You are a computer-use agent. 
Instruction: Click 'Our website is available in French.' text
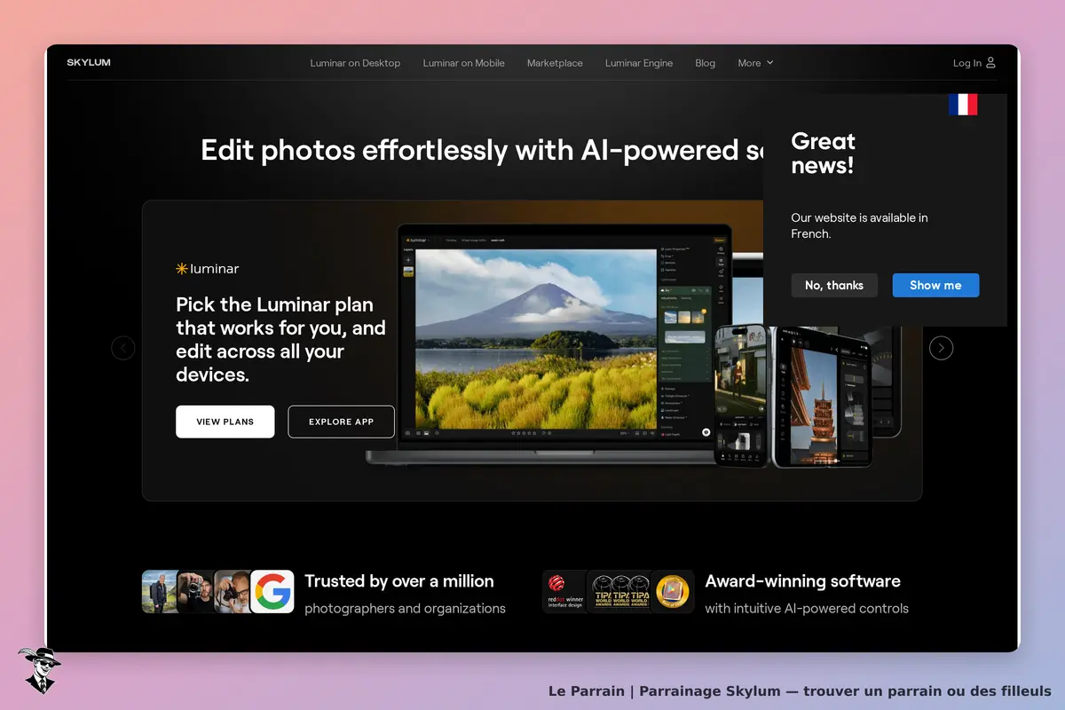pos(860,225)
